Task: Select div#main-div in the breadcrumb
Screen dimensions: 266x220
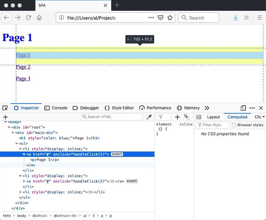Action: pos(65,216)
